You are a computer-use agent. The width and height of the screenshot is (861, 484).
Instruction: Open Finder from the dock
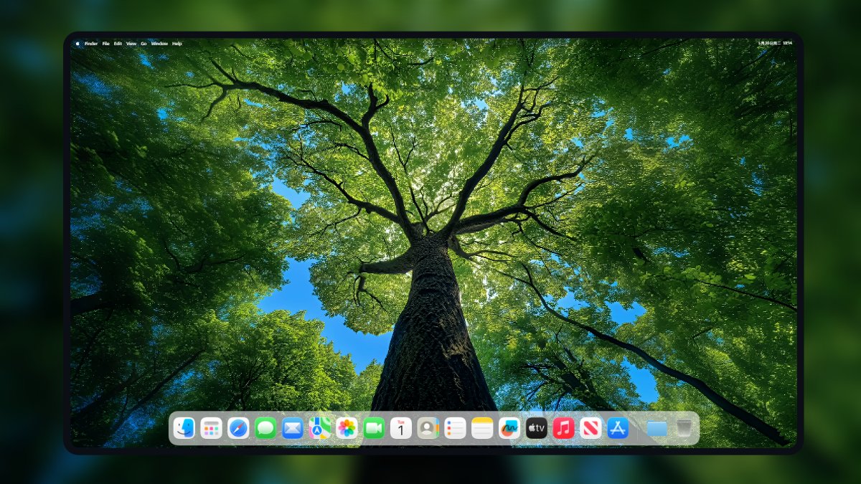pos(184,429)
